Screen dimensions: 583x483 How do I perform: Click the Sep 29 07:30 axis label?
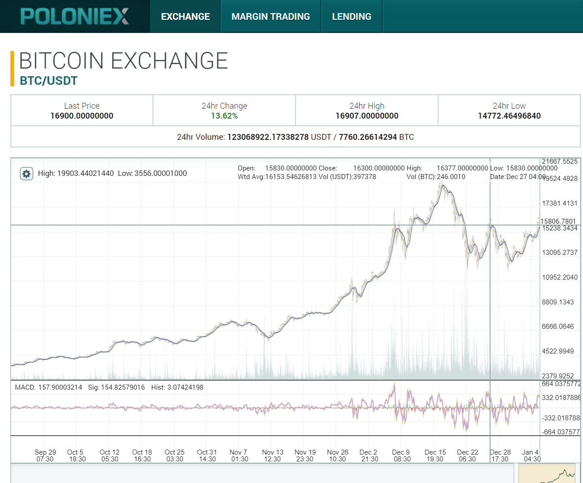[x=45, y=455]
